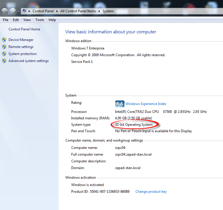Click the Windows is activated text
Screen dimensions: 223x210
[x=87, y=185]
